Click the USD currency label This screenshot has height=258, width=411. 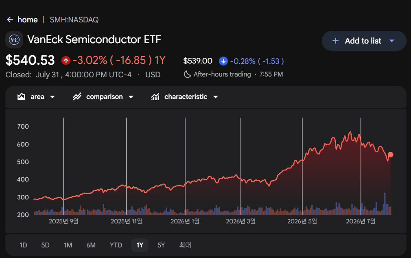point(153,75)
